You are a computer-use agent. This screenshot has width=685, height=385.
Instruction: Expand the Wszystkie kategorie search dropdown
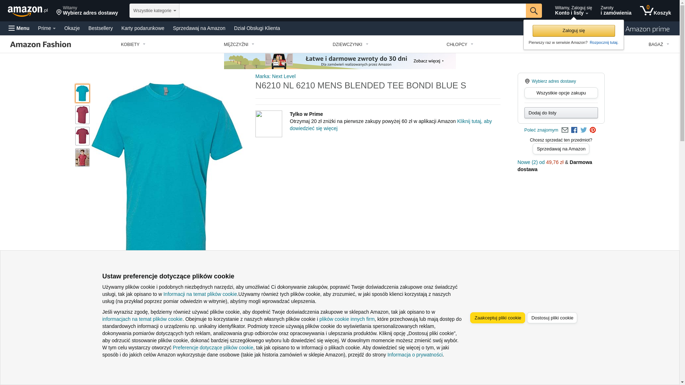coord(154,11)
